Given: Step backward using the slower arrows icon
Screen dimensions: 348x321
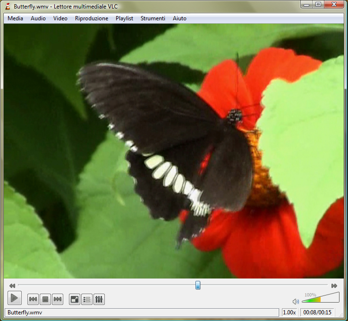Looking at the screenshot, I should 12,286.
